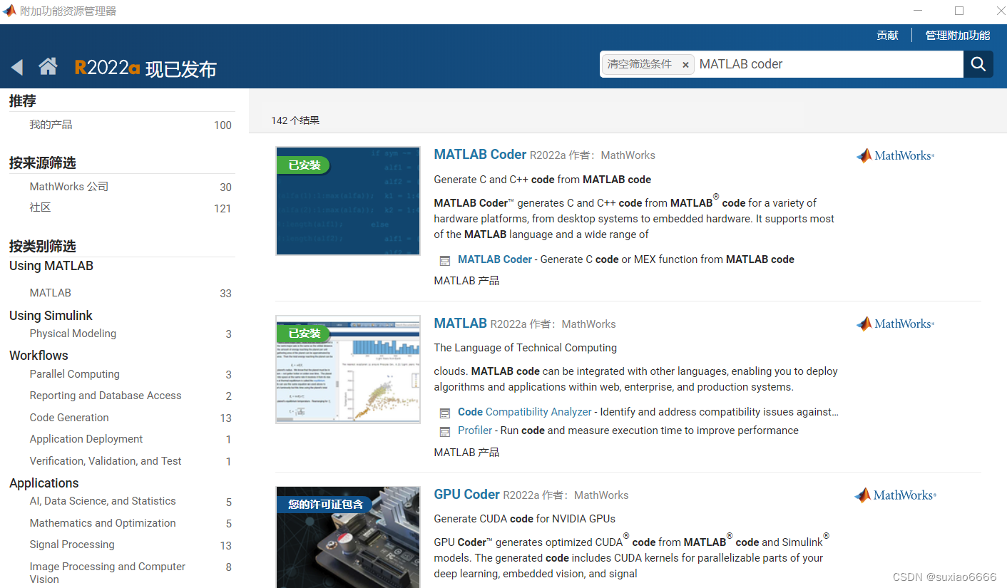Viewport: 1007px width, 588px height.
Task: Go back using the left arrow icon
Action: 17,67
